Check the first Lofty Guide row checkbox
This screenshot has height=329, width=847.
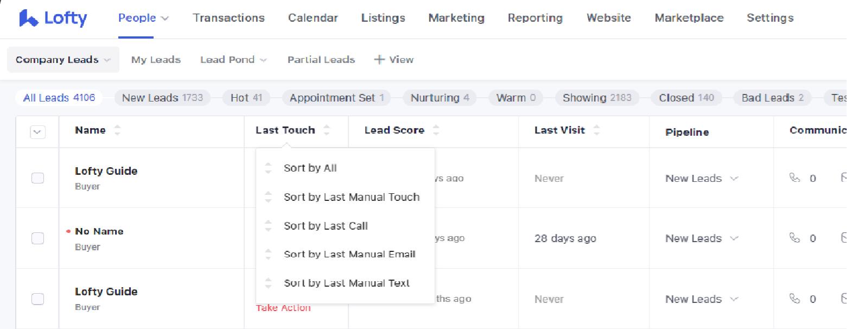(x=37, y=178)
